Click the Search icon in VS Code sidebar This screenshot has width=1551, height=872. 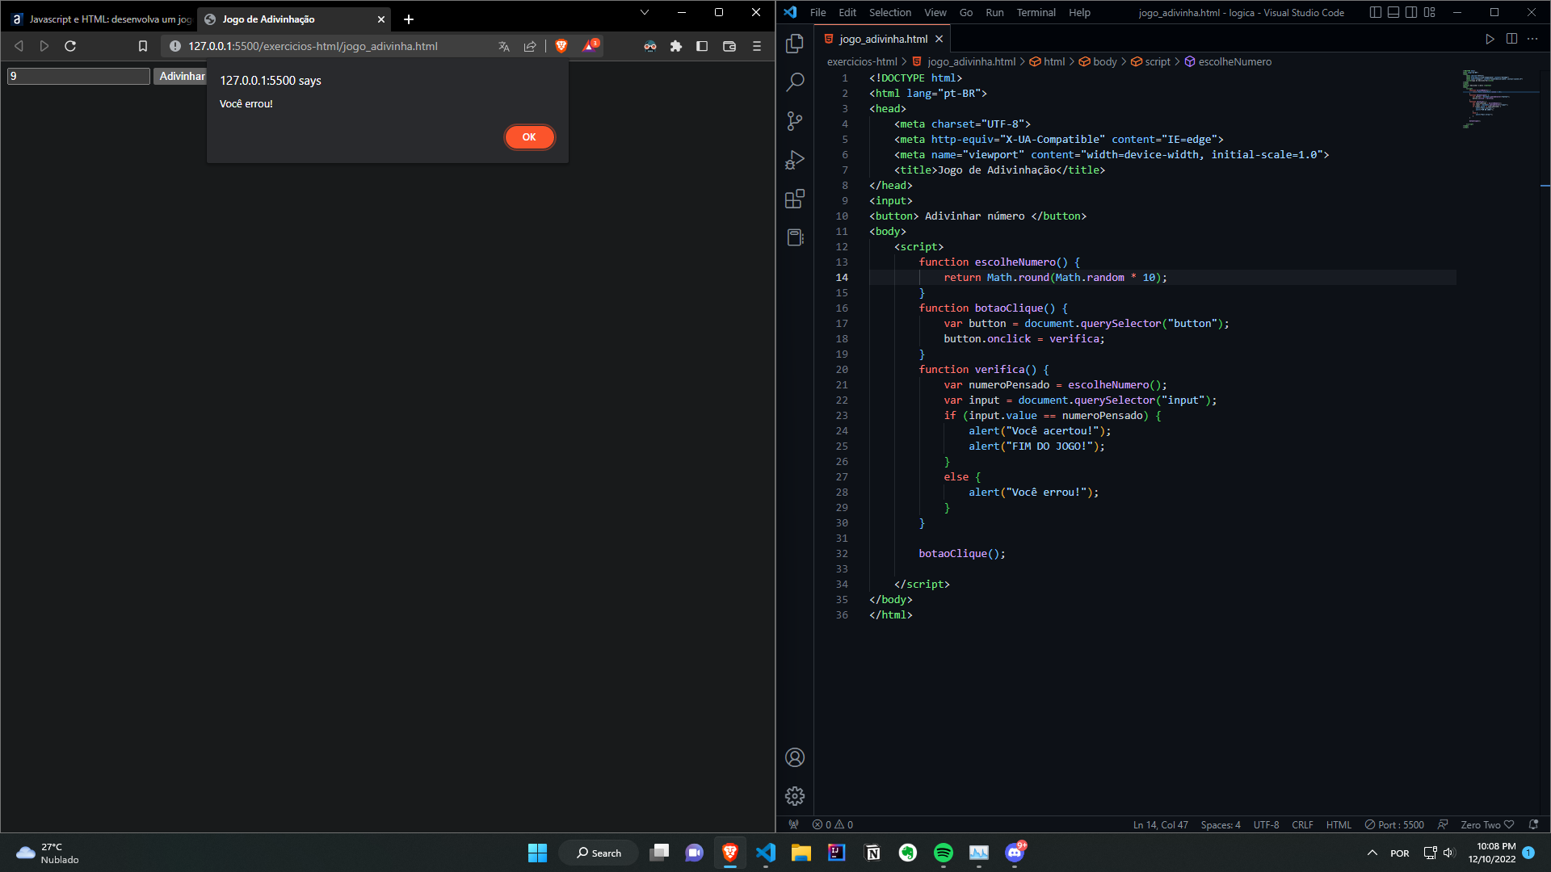(x=795, y=83)
